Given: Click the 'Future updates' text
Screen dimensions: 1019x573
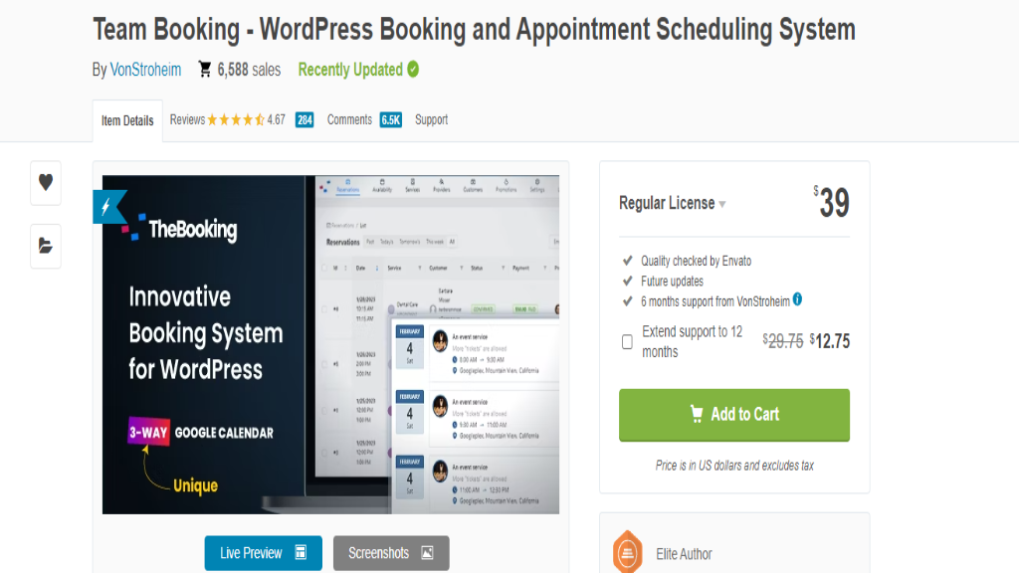Looking at the screenshot, I should pyautogui.click(x=672, y=282).
